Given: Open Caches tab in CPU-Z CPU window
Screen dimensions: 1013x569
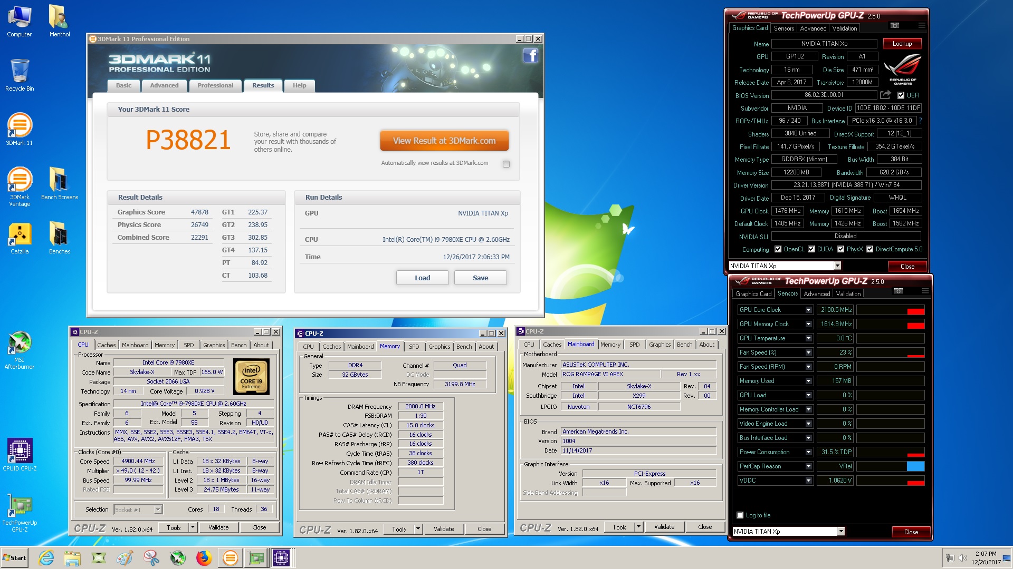Looking at the screenshot, I should pyautogui.click(x=106, y=345).
